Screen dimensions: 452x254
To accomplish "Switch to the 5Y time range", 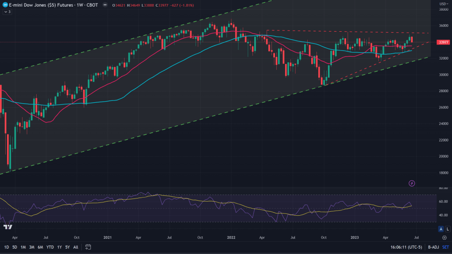I will 68,247.
